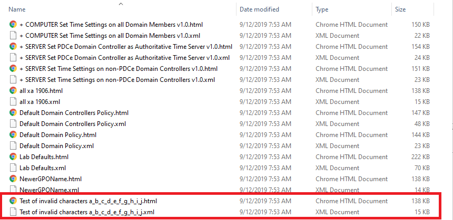Sort by Date modified column header

(x=259, y=9)
